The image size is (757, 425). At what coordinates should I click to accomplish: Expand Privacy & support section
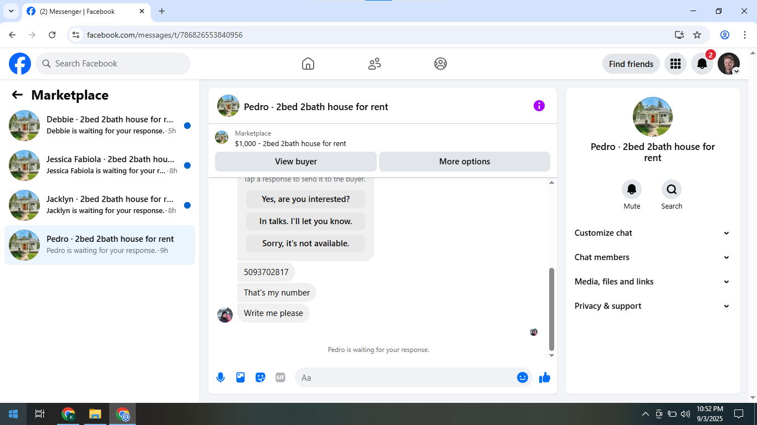(x=653, y=306)
